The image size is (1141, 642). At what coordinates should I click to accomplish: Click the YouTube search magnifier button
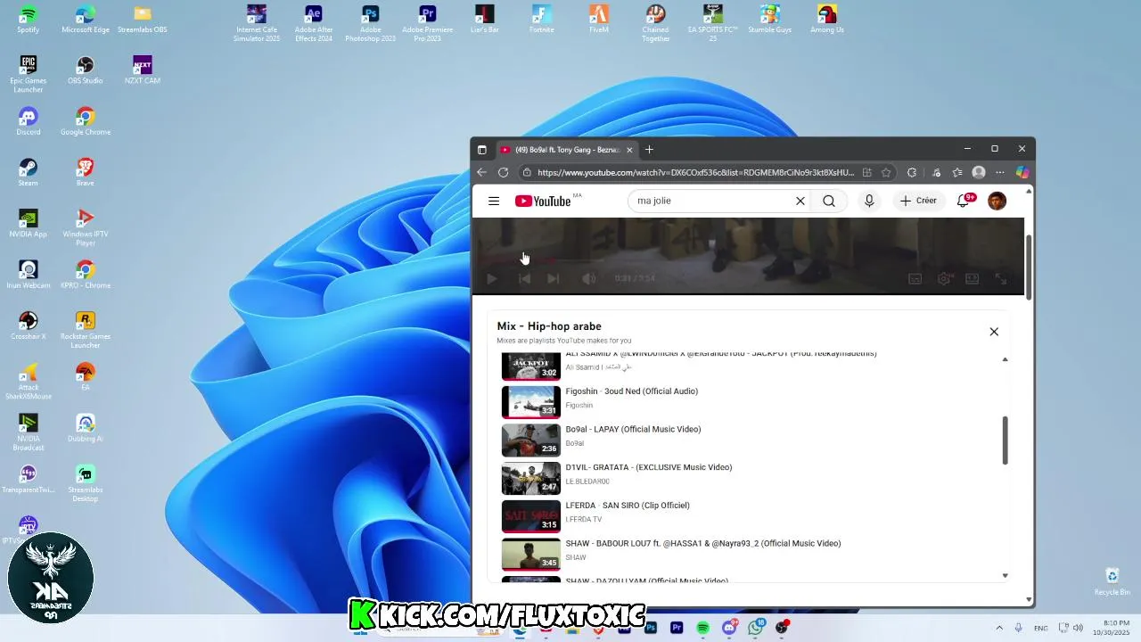click(829, 201)
